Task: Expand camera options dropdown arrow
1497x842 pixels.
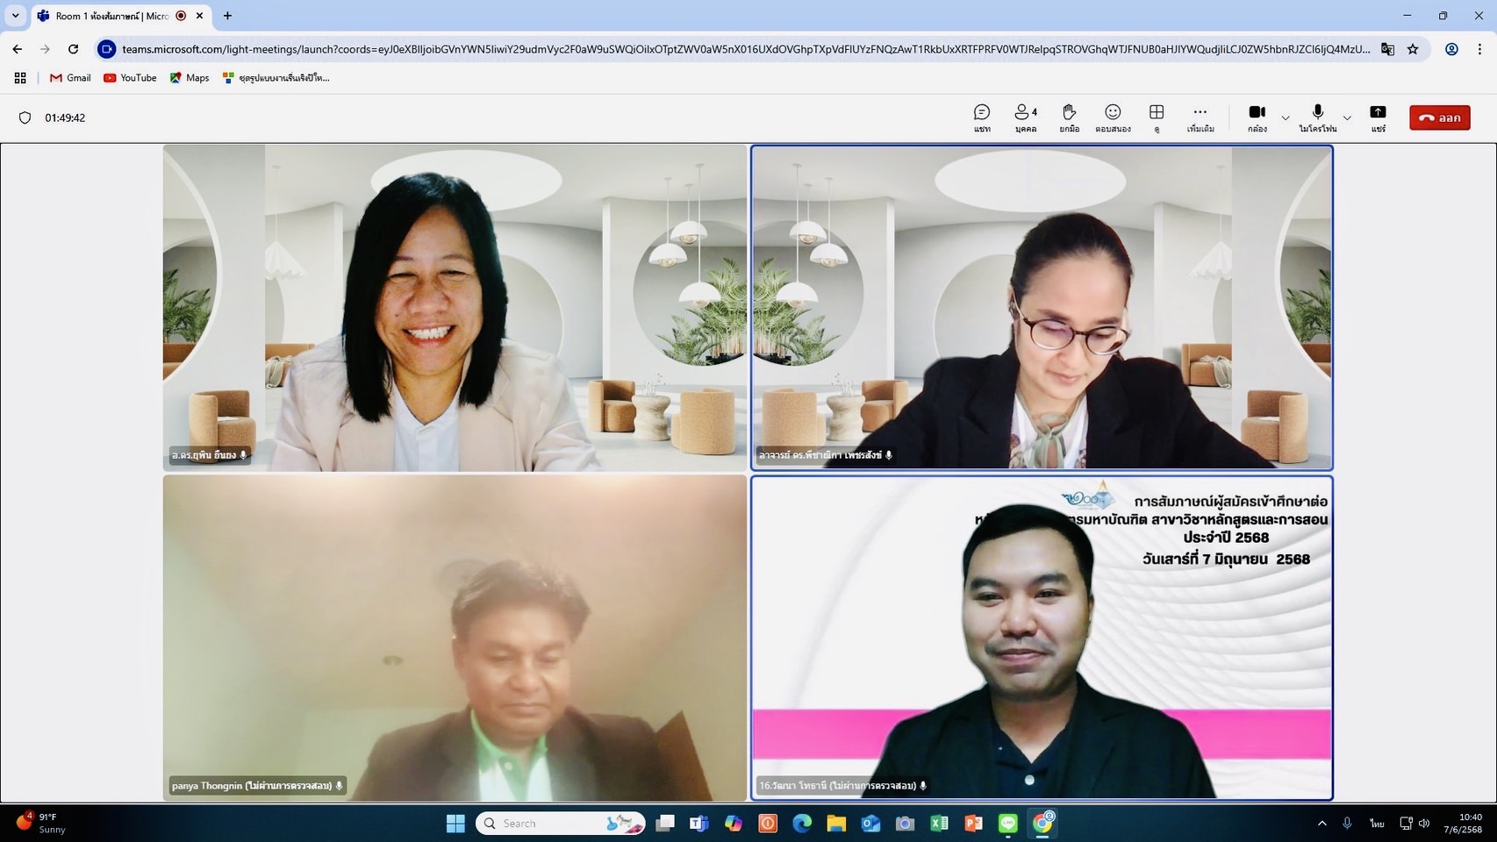Action: (x=1286, y=118)
